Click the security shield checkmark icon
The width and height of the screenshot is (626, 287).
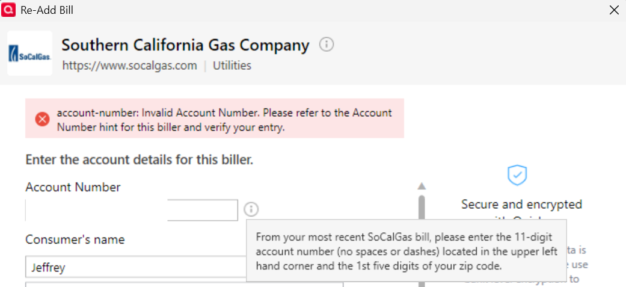517,174
